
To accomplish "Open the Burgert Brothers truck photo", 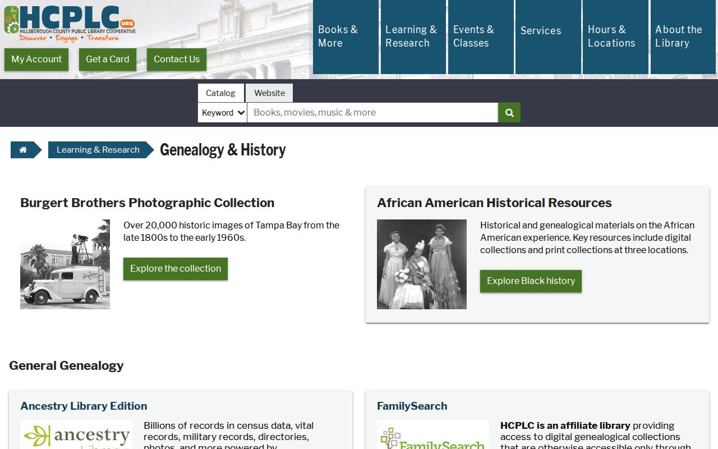I will coord(65,264).
